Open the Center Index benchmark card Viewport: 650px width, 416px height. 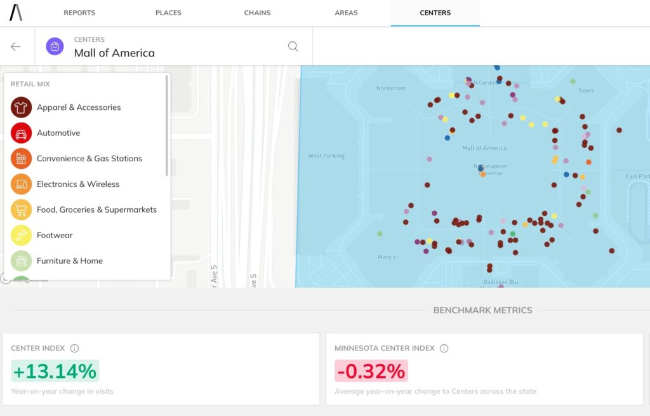[x=162, y=369]
